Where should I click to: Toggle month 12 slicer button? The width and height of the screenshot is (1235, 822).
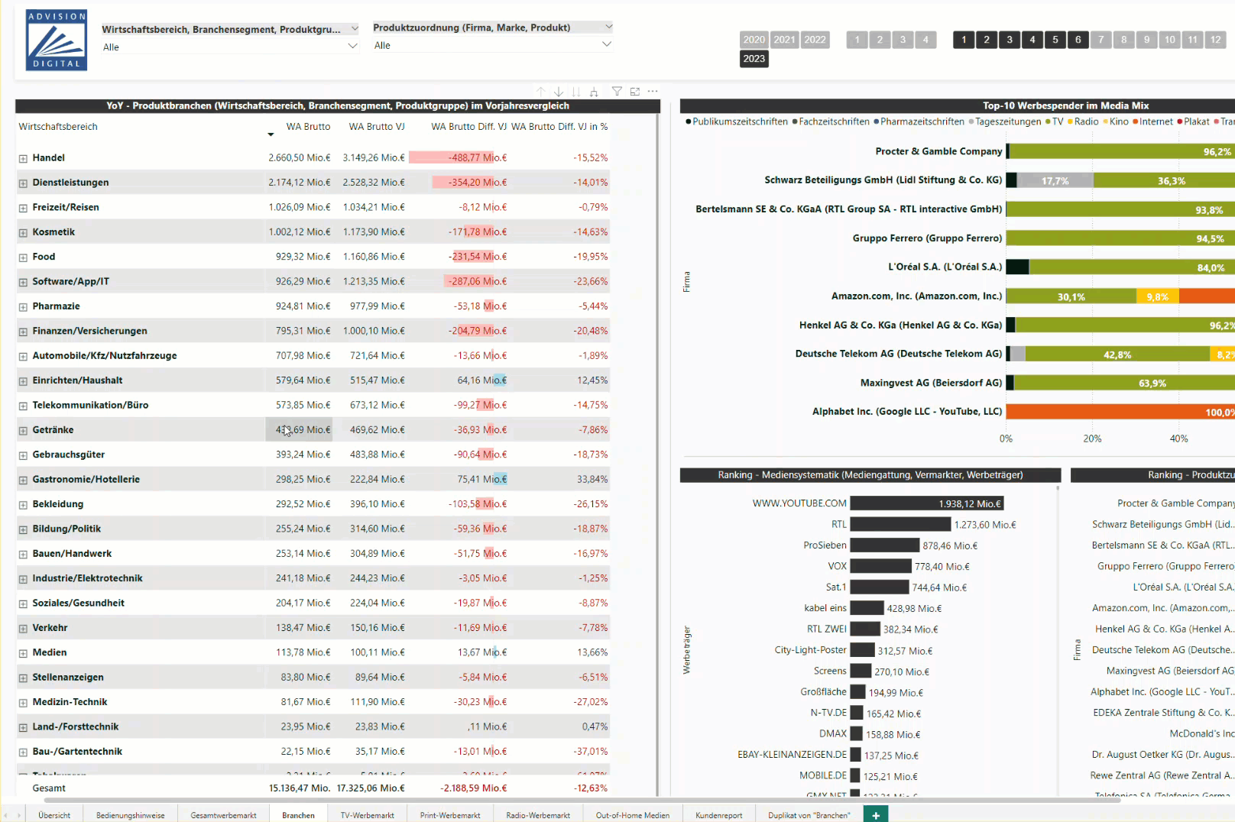point(1216,40)
